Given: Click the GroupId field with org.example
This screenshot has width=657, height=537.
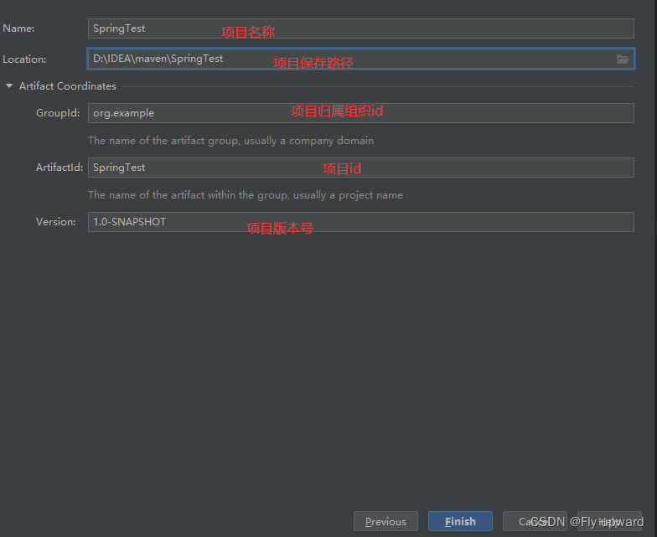Looking at the screenshot, I should 360,113.
